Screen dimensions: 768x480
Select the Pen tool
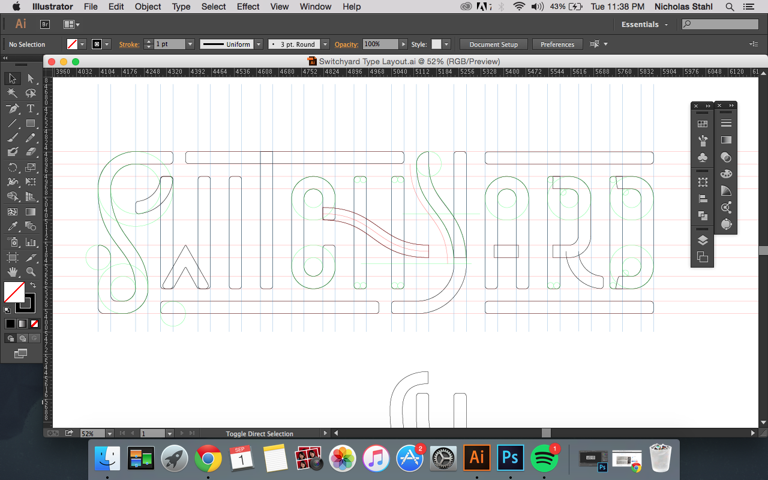coord(12,109)
